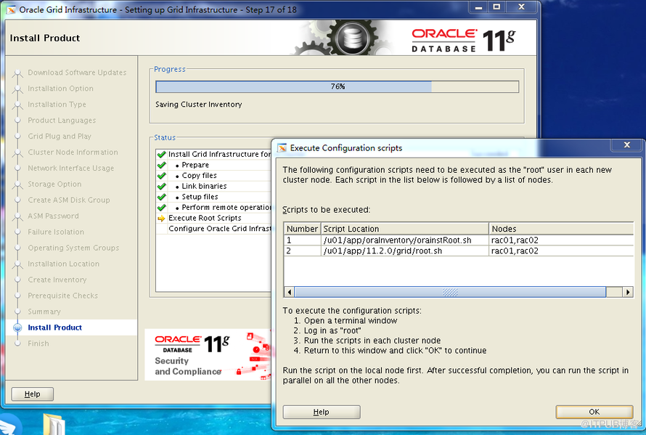Image resolution: width=646 pixels, height=435 pixels.
Task: Click the 76% installation progress bar
Action: click(337, 86)
